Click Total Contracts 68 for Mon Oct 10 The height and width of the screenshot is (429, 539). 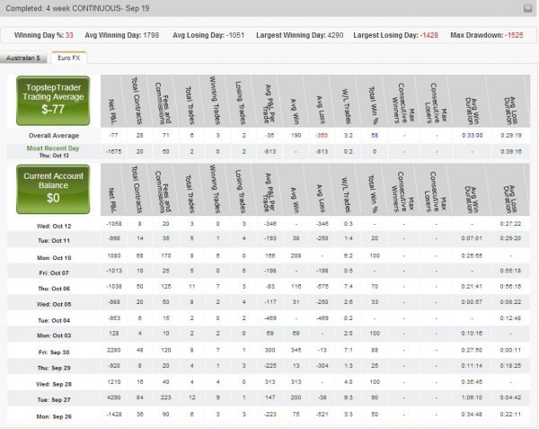tap(139, 255)
